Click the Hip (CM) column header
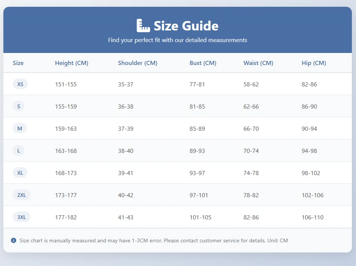356x266 pixels. click(x=314, y=63)
